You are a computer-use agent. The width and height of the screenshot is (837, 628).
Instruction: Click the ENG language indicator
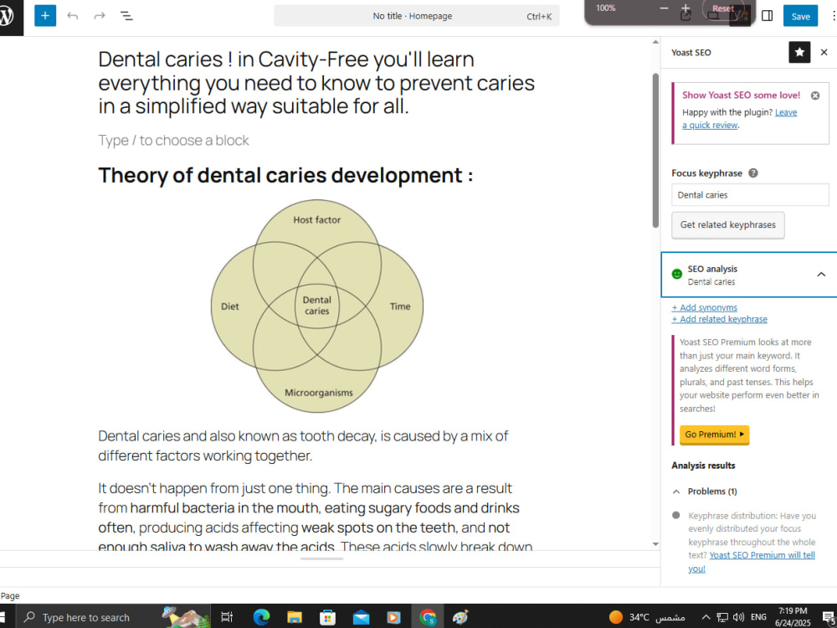point(758,617)
